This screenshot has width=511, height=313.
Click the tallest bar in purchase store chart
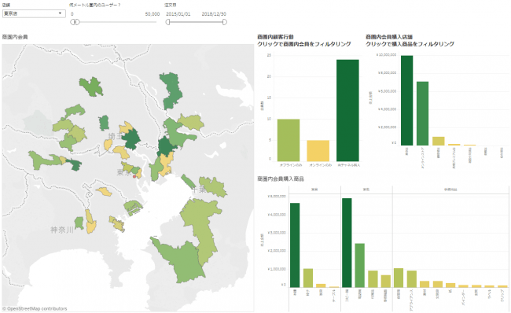(x=406, y=101)
